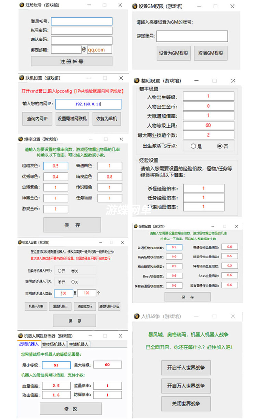The width and height of the screenshot is (257, 420).
Task: Click the 神器金色 drop rate field
Action: pos(56,198)
